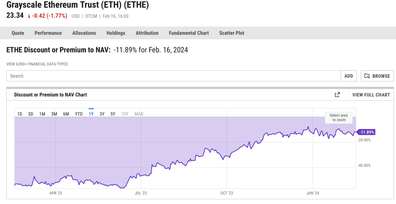Click VIEW 4,000+ FINANCIAL DATA TYPES text
The width and height of the screenshot is (396, 204).
click(38, 64)
